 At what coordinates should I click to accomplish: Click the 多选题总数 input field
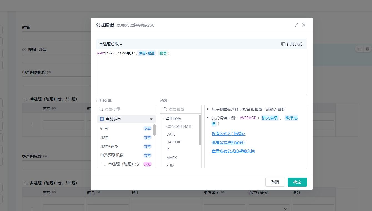56,165
